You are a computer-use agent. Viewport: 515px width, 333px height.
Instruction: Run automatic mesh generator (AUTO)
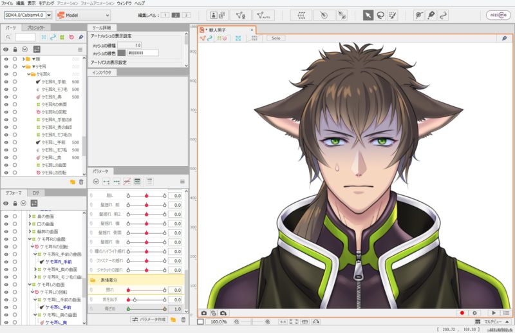264,15
